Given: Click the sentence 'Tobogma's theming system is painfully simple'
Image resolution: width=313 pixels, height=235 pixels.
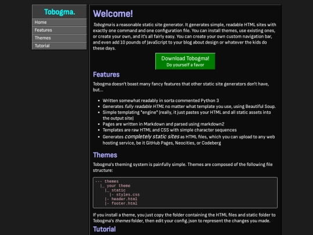Looking at the screenshot, I should (139, 164).
